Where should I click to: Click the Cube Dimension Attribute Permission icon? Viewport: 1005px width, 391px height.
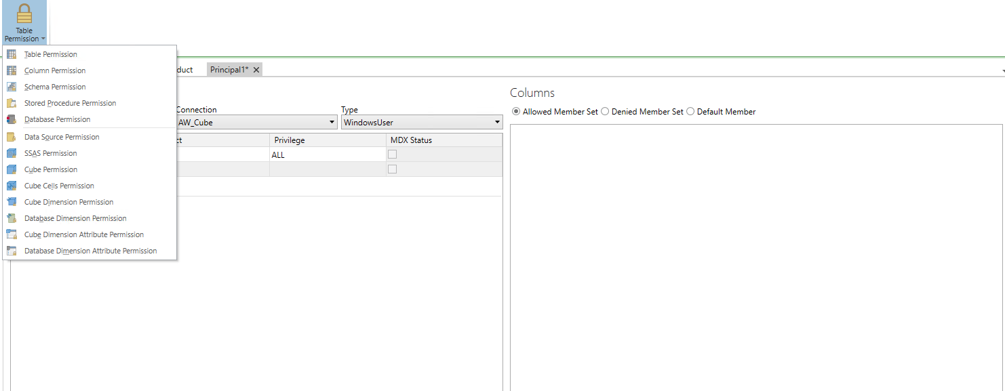tap(12, 234)
